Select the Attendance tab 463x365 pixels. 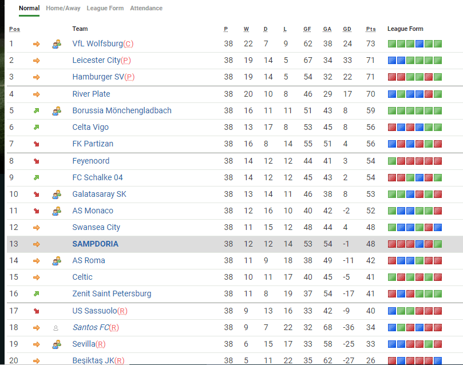point(146,8)
